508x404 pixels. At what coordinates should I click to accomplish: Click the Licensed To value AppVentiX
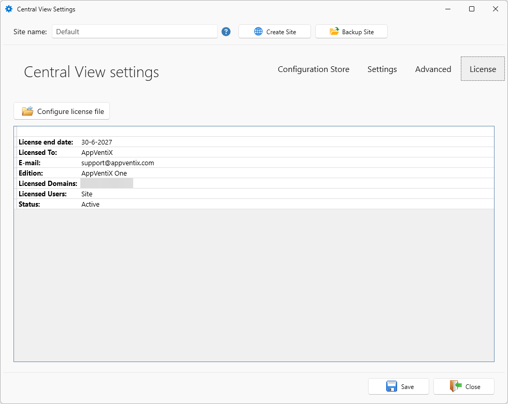tap(97, 152)
